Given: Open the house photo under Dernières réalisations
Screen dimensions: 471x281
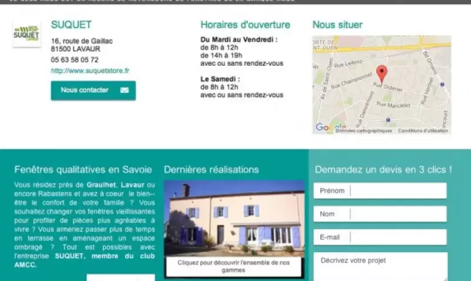Looking at the screenshot, I should click(234, 218).
